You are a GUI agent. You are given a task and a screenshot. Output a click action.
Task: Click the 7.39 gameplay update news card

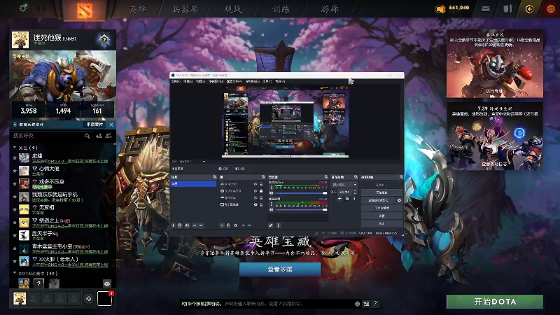[x=495, y=136]
